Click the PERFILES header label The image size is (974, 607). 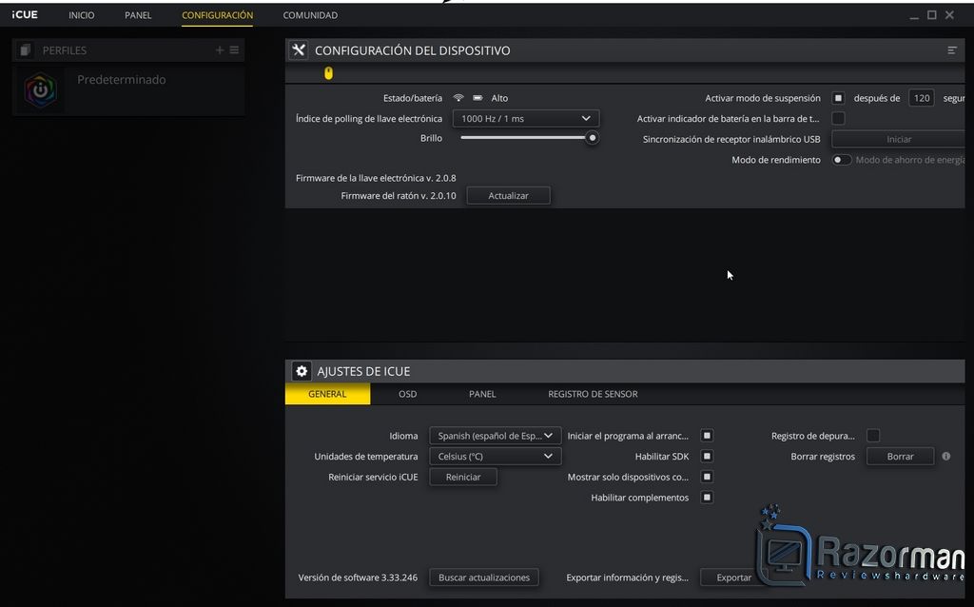tap(64, 50)
